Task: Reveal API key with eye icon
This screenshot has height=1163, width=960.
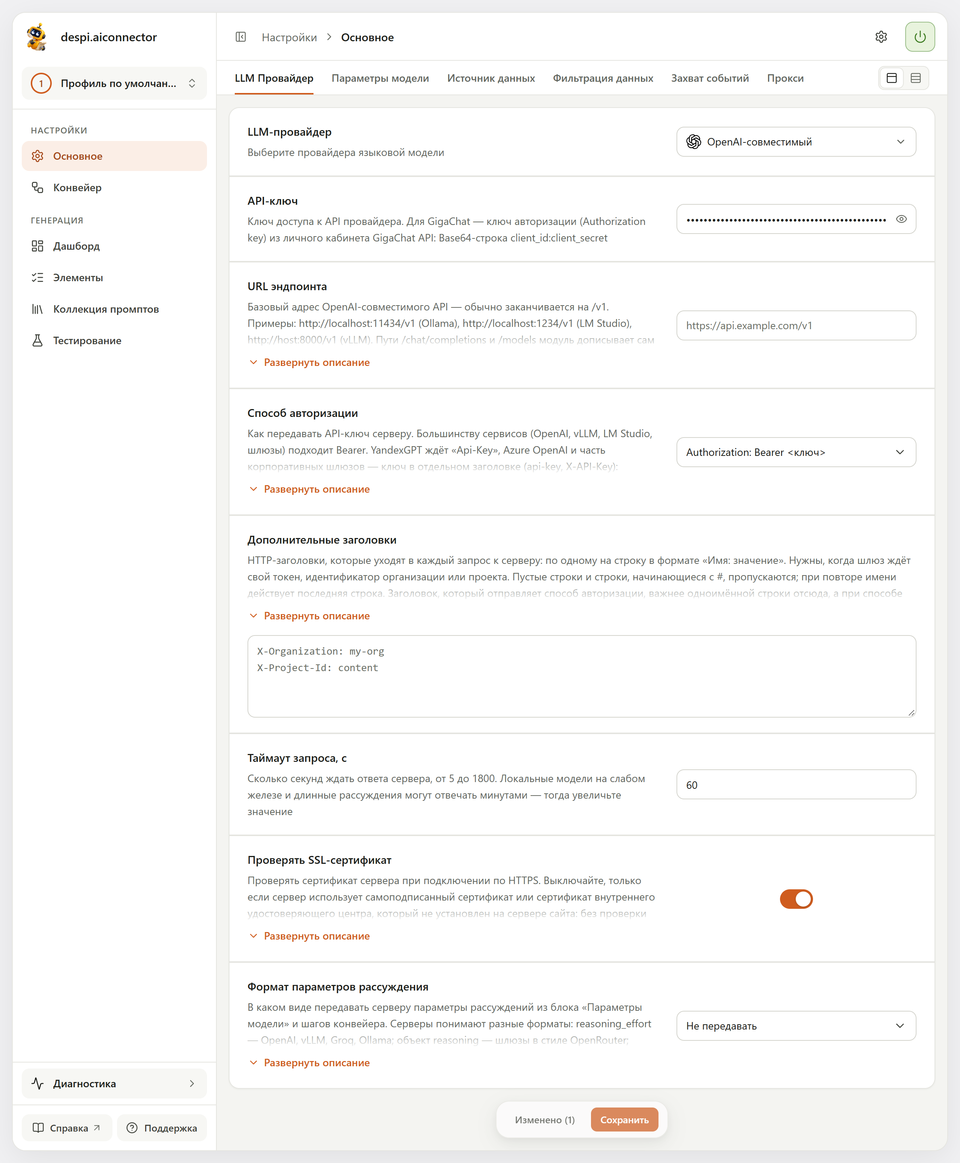Action: [901, 219]
